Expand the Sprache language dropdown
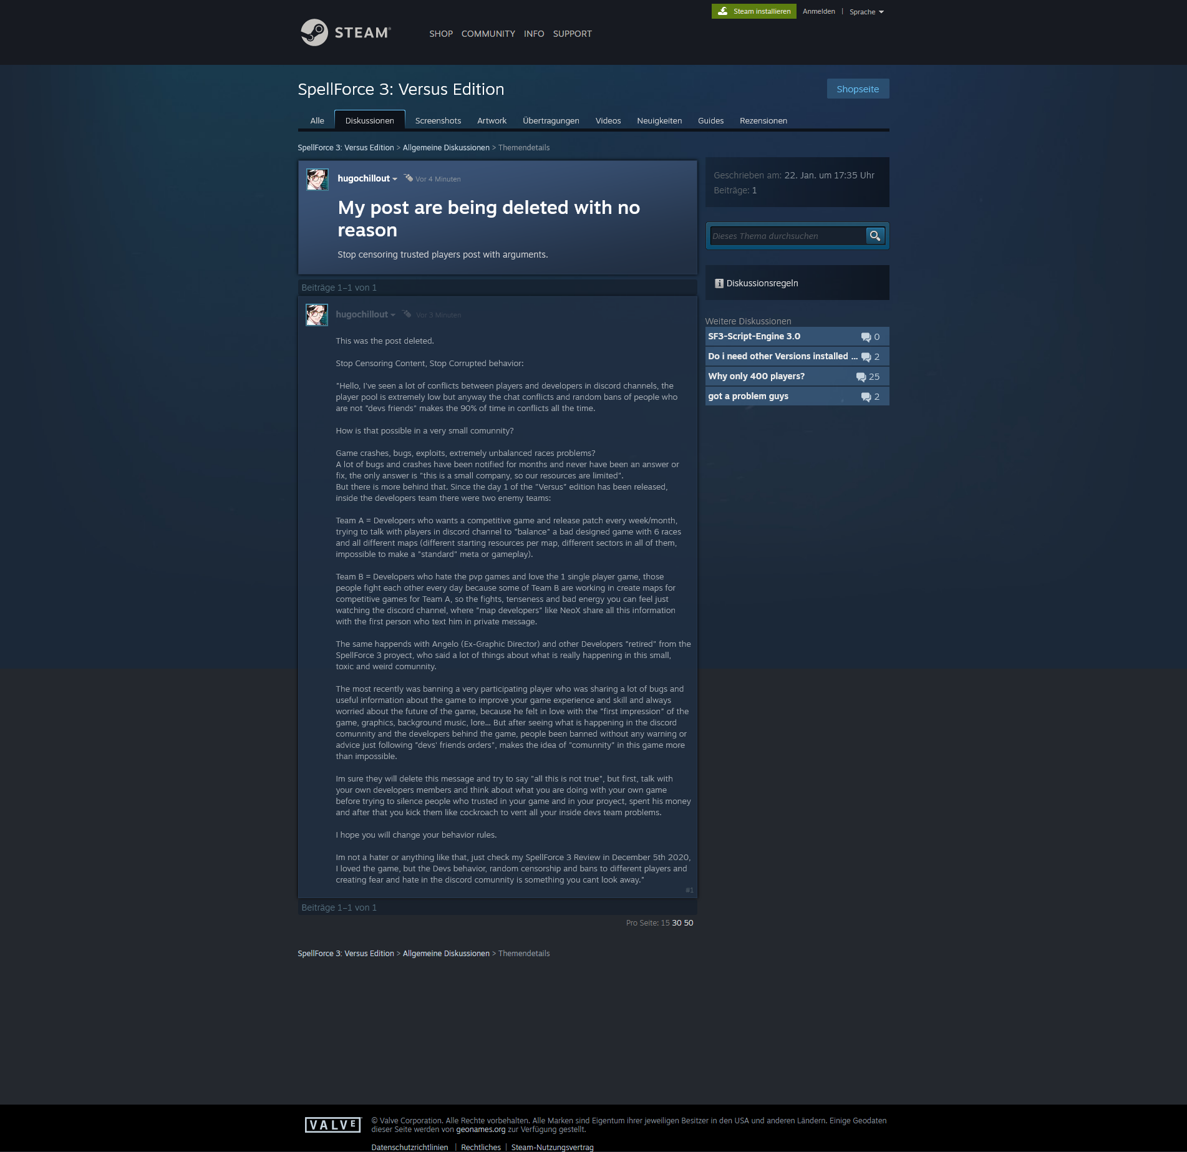The image size is (1187, 1152). pos(866,12)
